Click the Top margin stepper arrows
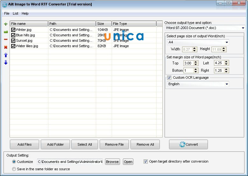The width and height of the screenshot is (248, 176). click(x=196, y=63)
